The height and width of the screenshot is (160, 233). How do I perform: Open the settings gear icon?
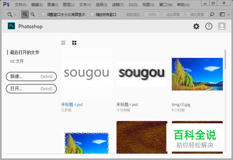pyautogui.click(x=196, y=26)
